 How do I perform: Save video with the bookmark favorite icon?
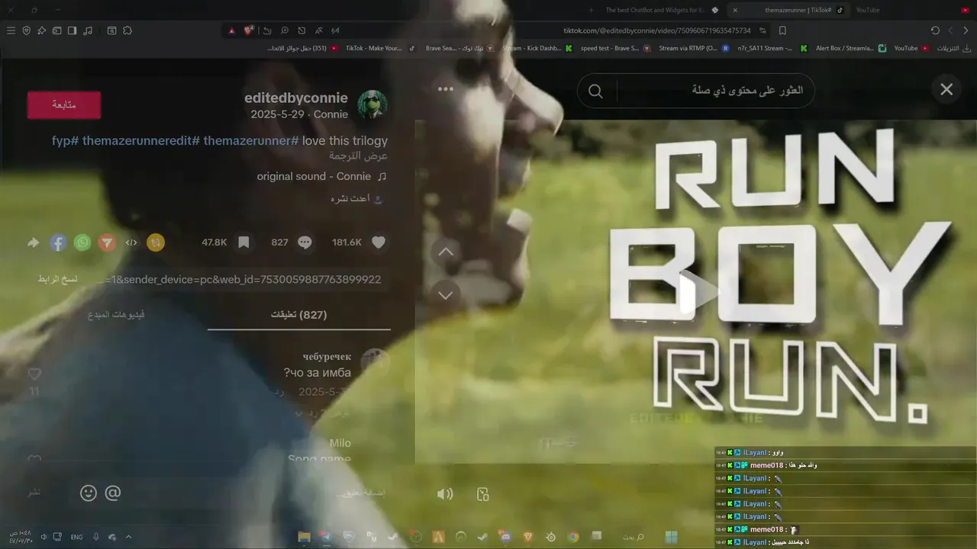(243, 242)
